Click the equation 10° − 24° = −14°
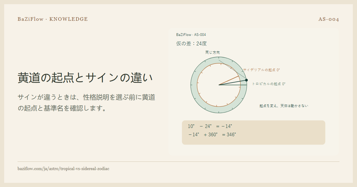 coord(210,126)
